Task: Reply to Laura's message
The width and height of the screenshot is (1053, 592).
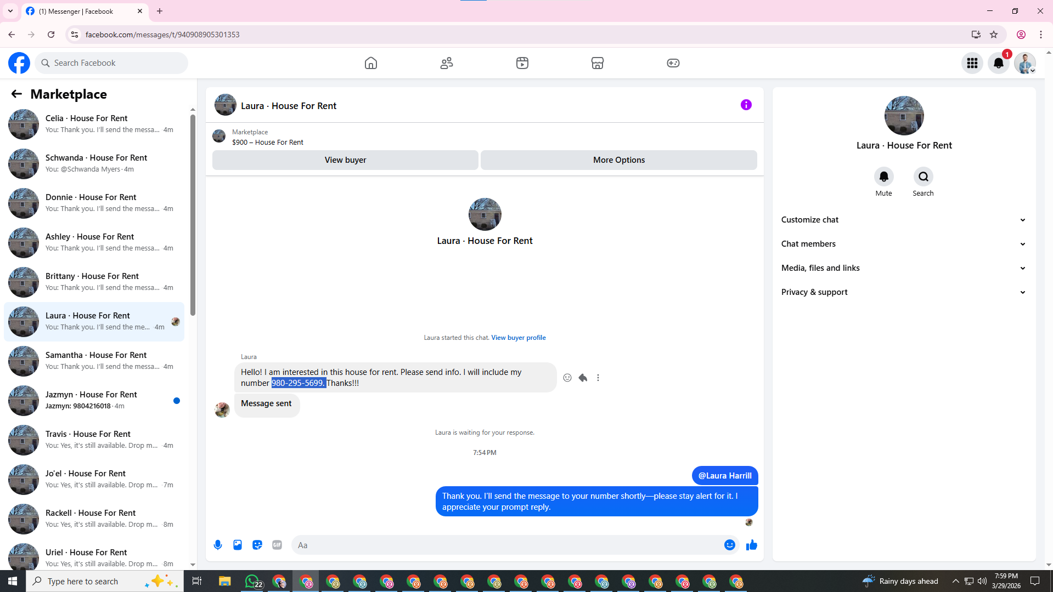Action: (x=583, y=378)
